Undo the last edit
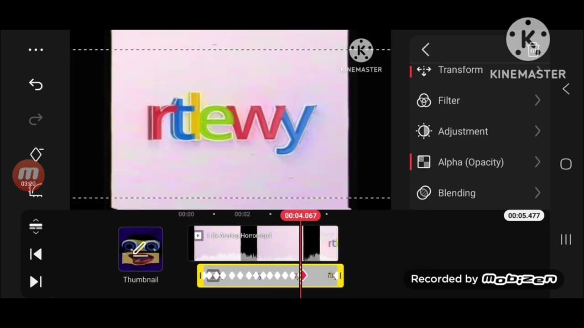584x328 pixels. click(x=36, y=84)
